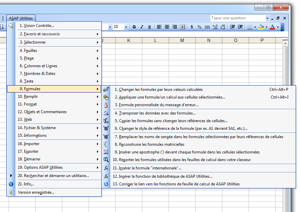Toggle right text alignment
Screen dimensions: 300x212
[174, 27]
